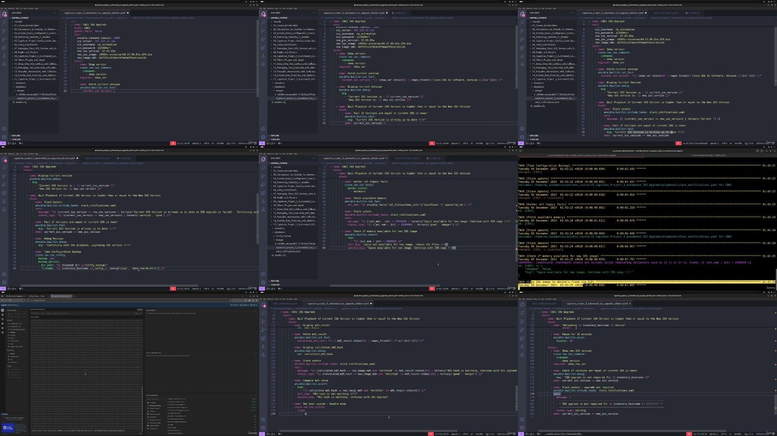Select the Match function in regex101
Image resolution: width=777 pixels, height=436 pixels.
[13, 354]
